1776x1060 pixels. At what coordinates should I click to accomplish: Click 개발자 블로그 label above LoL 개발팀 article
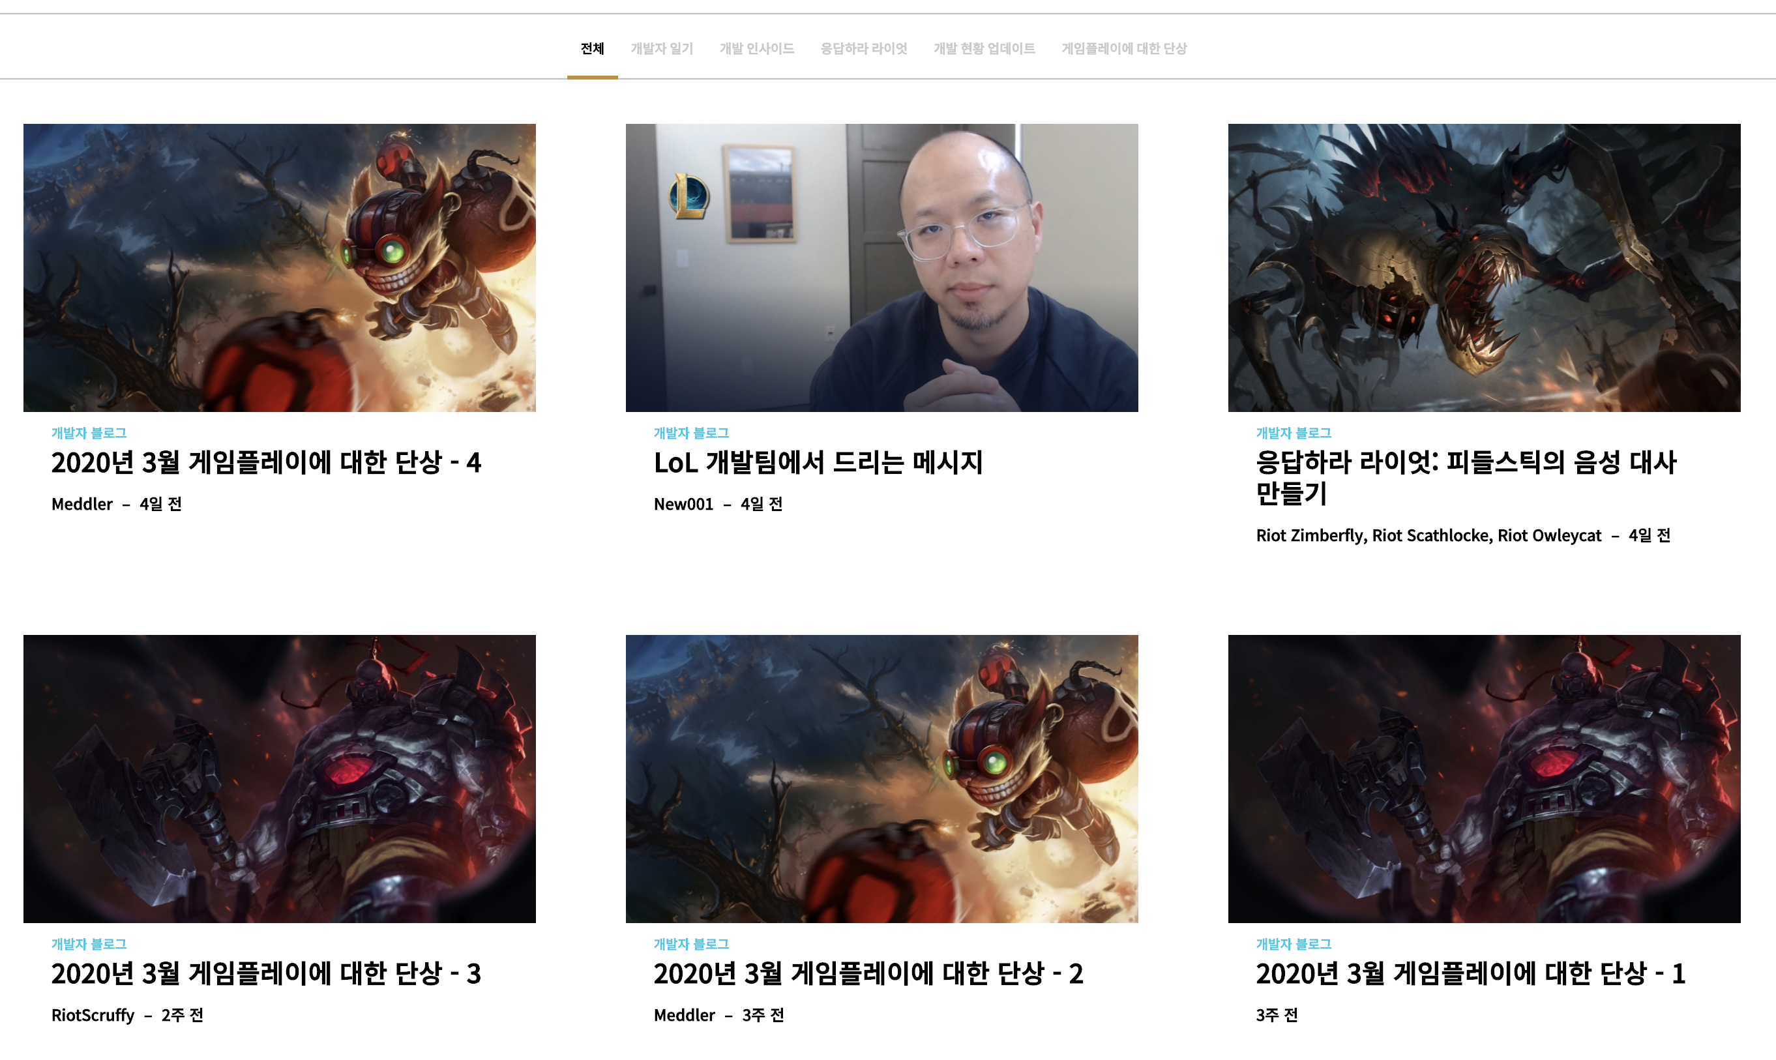click(x=691, y=433)
